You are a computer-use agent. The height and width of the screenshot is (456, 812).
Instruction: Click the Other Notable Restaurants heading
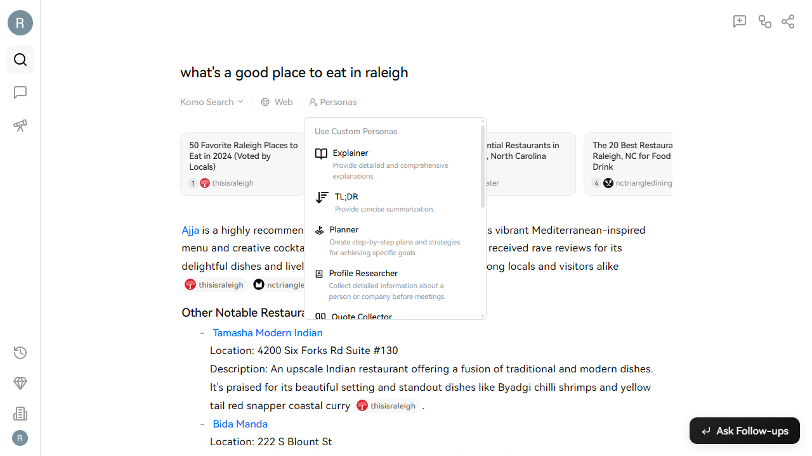[x=243, y=313]
